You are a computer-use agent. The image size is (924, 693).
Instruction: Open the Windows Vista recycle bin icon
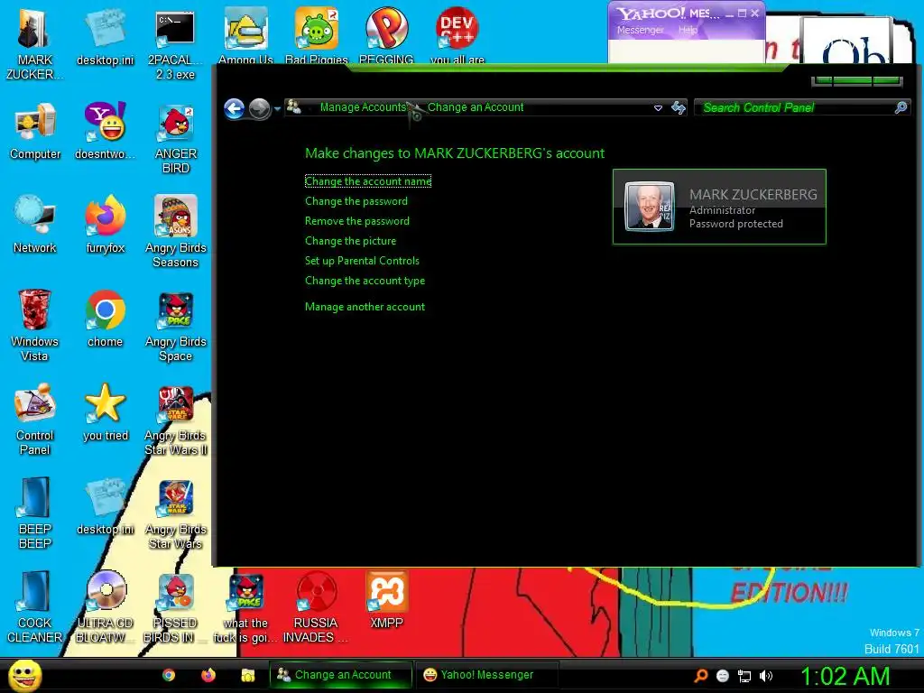pyautogui.click(x=34, y=325)
